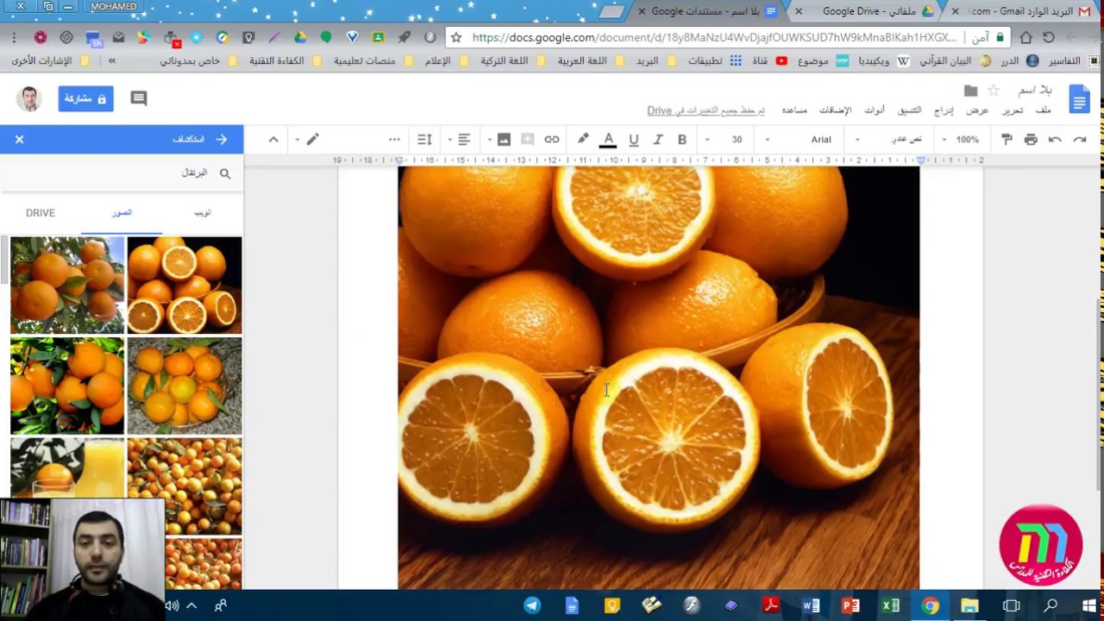Open the إدراج (Insert) menu
The width and height of the screenshot is (1104, 621).
pyautogui.click(x=944, y=110)
